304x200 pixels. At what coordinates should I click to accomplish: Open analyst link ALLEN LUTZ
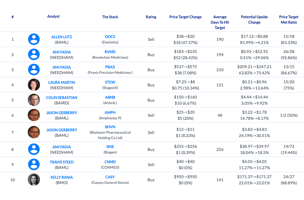click(x=62, y=37)
